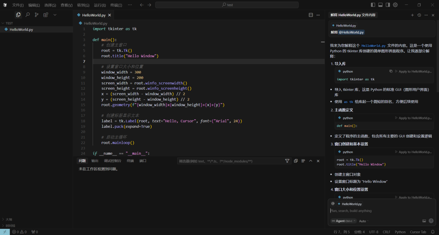Split the editor with the split icon
This screenshot has width=439, height=235.
(x=311, y=15)
